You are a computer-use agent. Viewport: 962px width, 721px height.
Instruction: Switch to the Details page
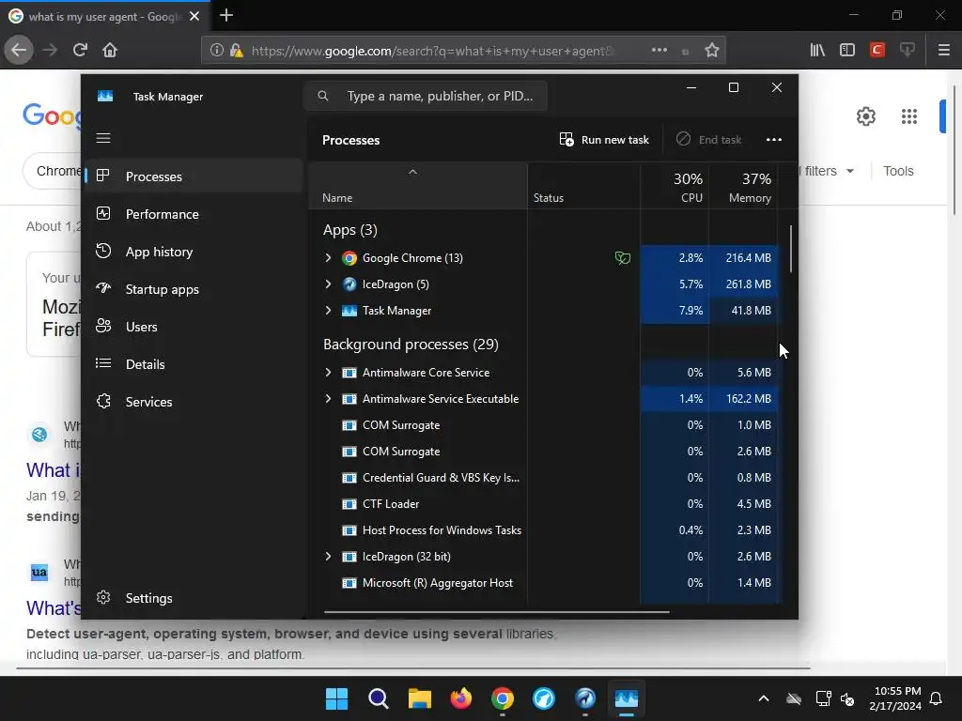(194, 364)
